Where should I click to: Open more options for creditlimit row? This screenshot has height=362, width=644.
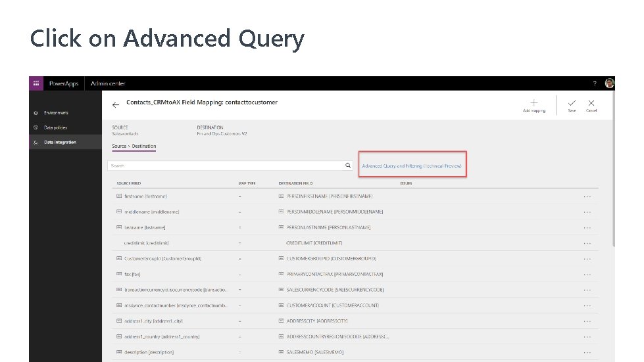pyautogui.click(x=587, y=243)
